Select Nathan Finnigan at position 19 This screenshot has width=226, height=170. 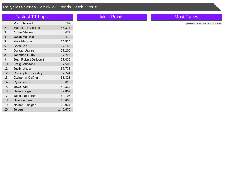pyautogui.click(x=25, y=105)
